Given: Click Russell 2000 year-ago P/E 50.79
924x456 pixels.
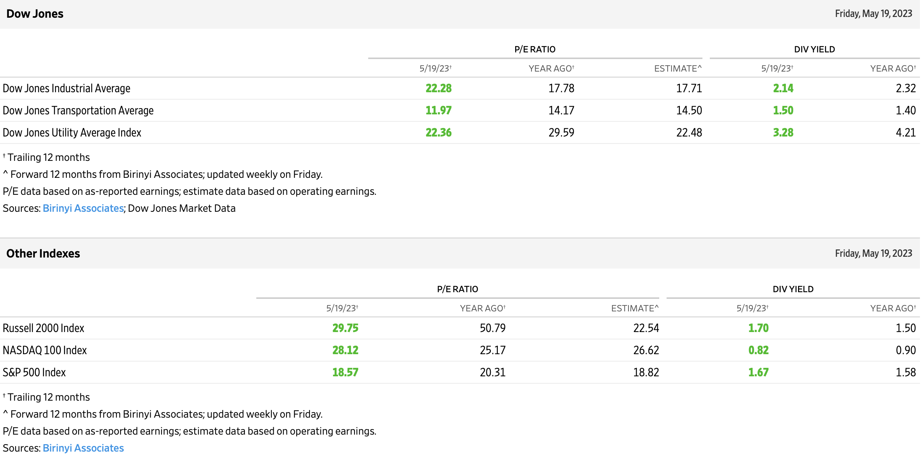Looking at the screenshot, I should point(492,328).
